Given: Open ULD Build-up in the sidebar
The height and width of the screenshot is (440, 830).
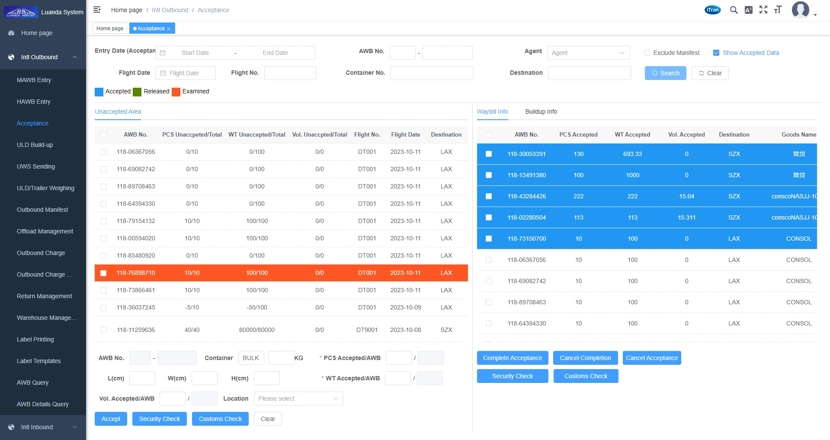Looking at the screenshot, I should pos(35,145).
